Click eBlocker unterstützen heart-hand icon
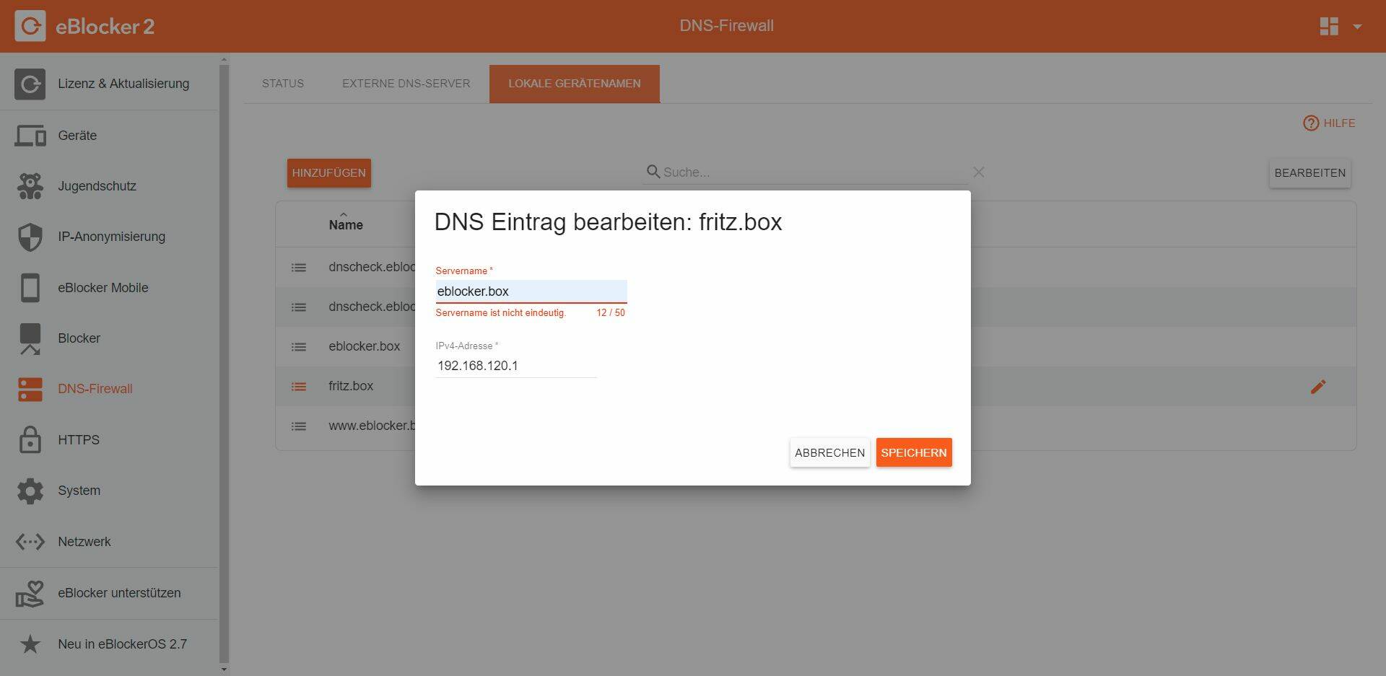Image resolution: width=1386 pixels, height=676 pixels. 30,593
